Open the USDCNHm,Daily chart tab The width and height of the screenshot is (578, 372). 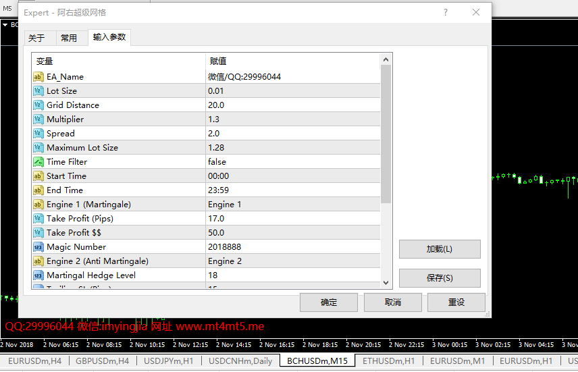pyautogui.click(x=240, y=361)
